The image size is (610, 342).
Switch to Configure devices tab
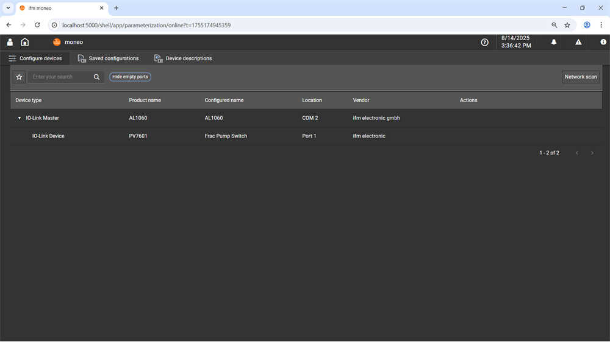pos(35,58)
